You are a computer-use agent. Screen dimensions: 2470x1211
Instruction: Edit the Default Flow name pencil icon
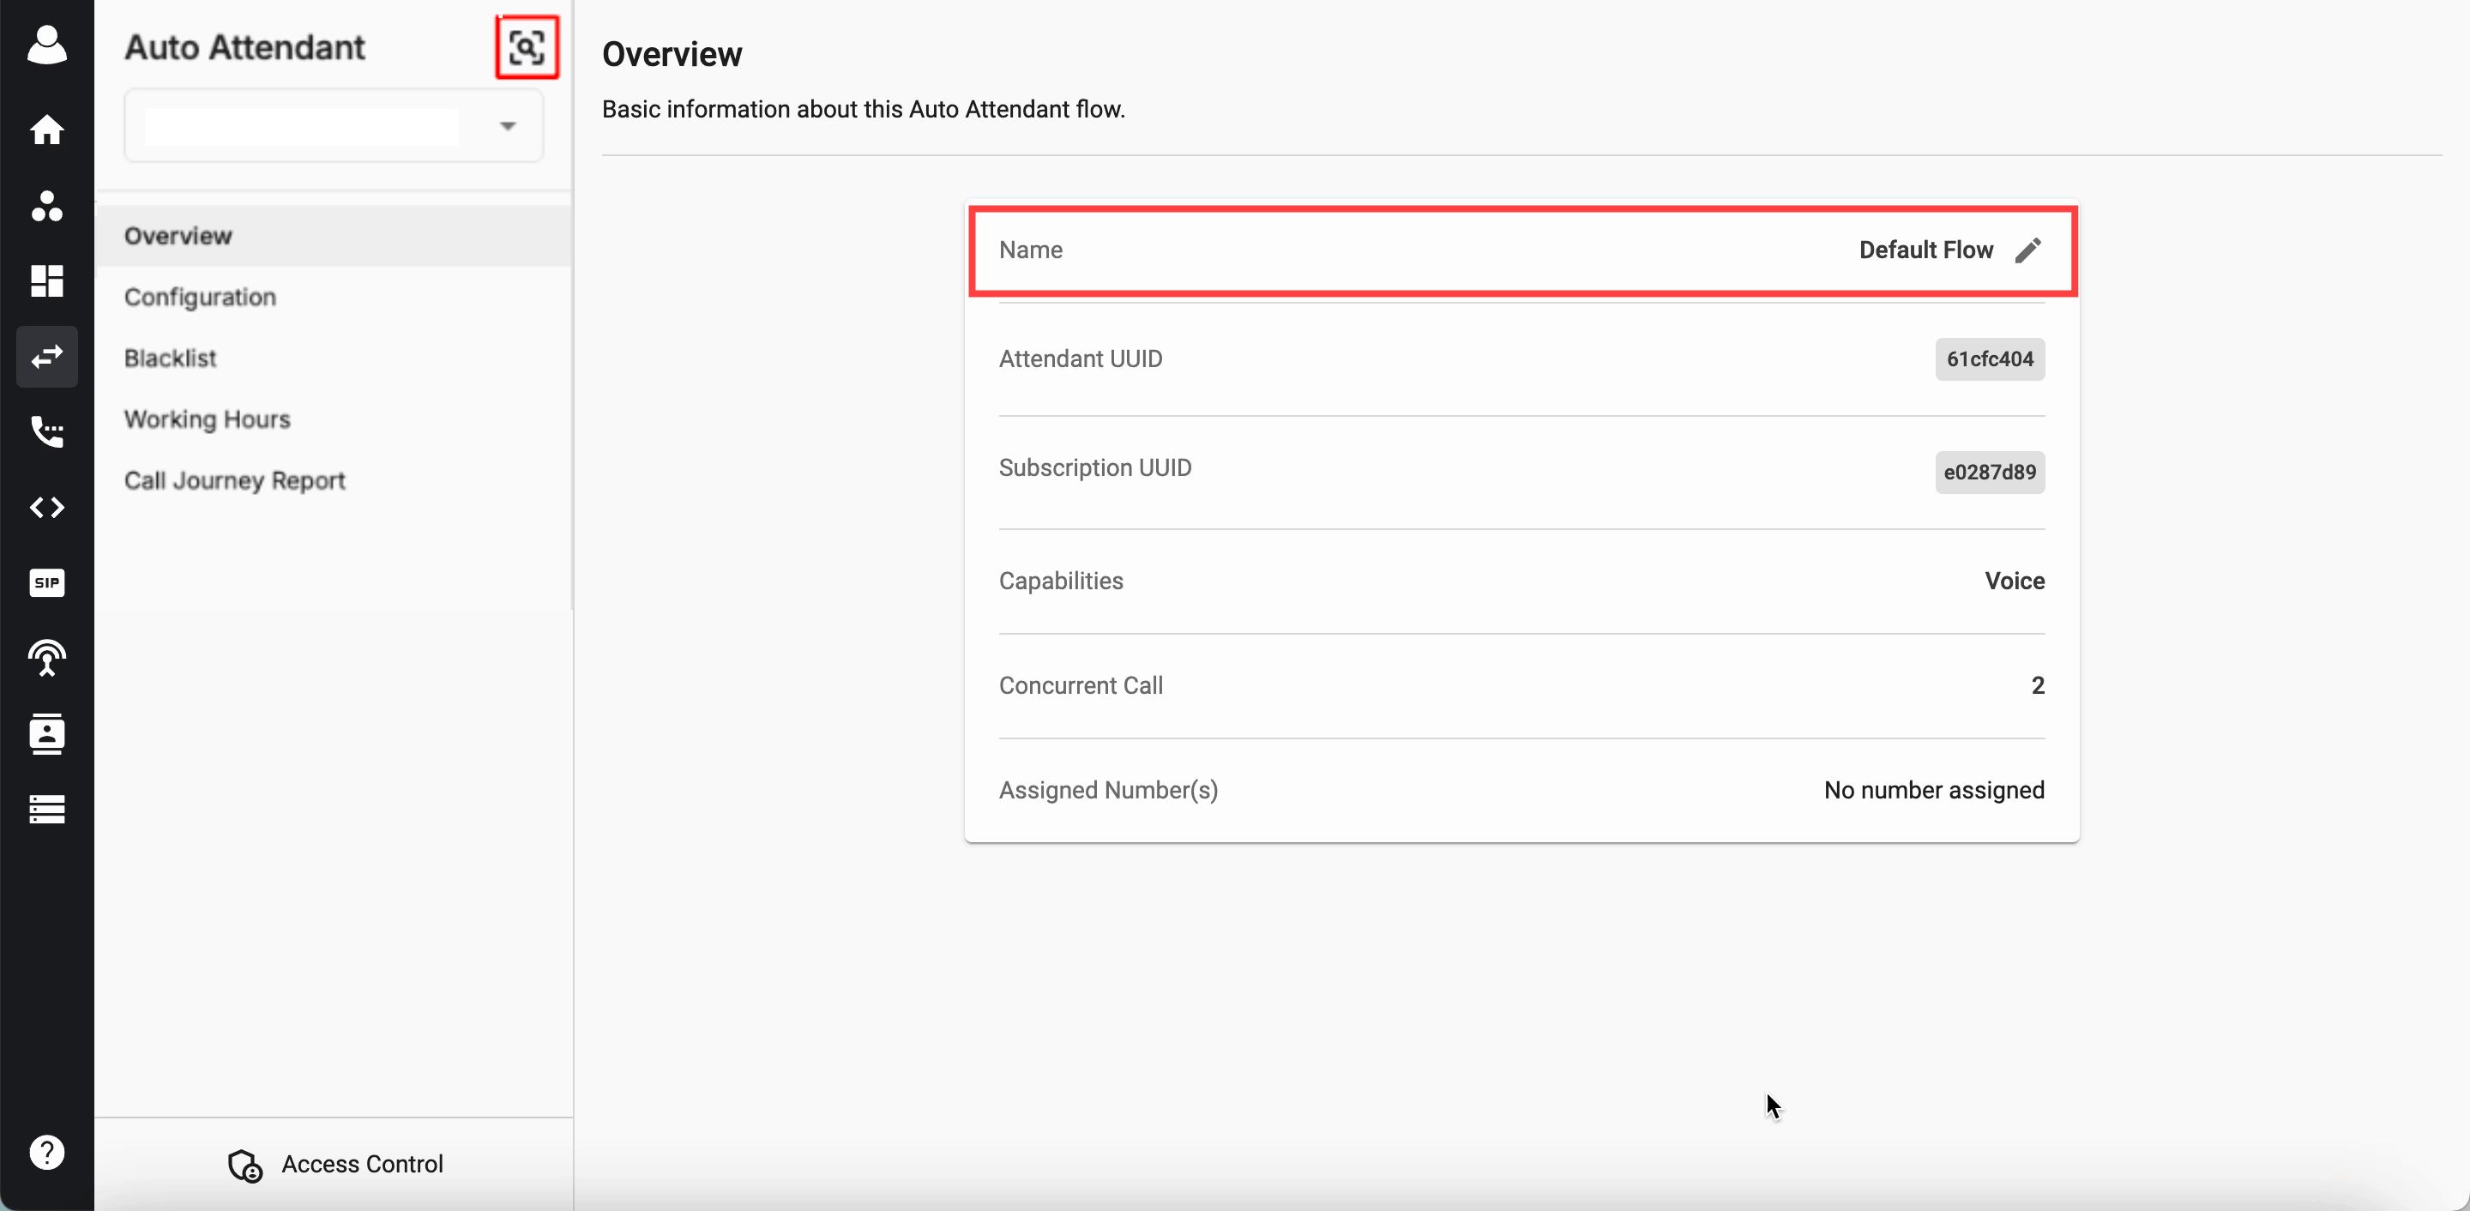click(2028, 250)
